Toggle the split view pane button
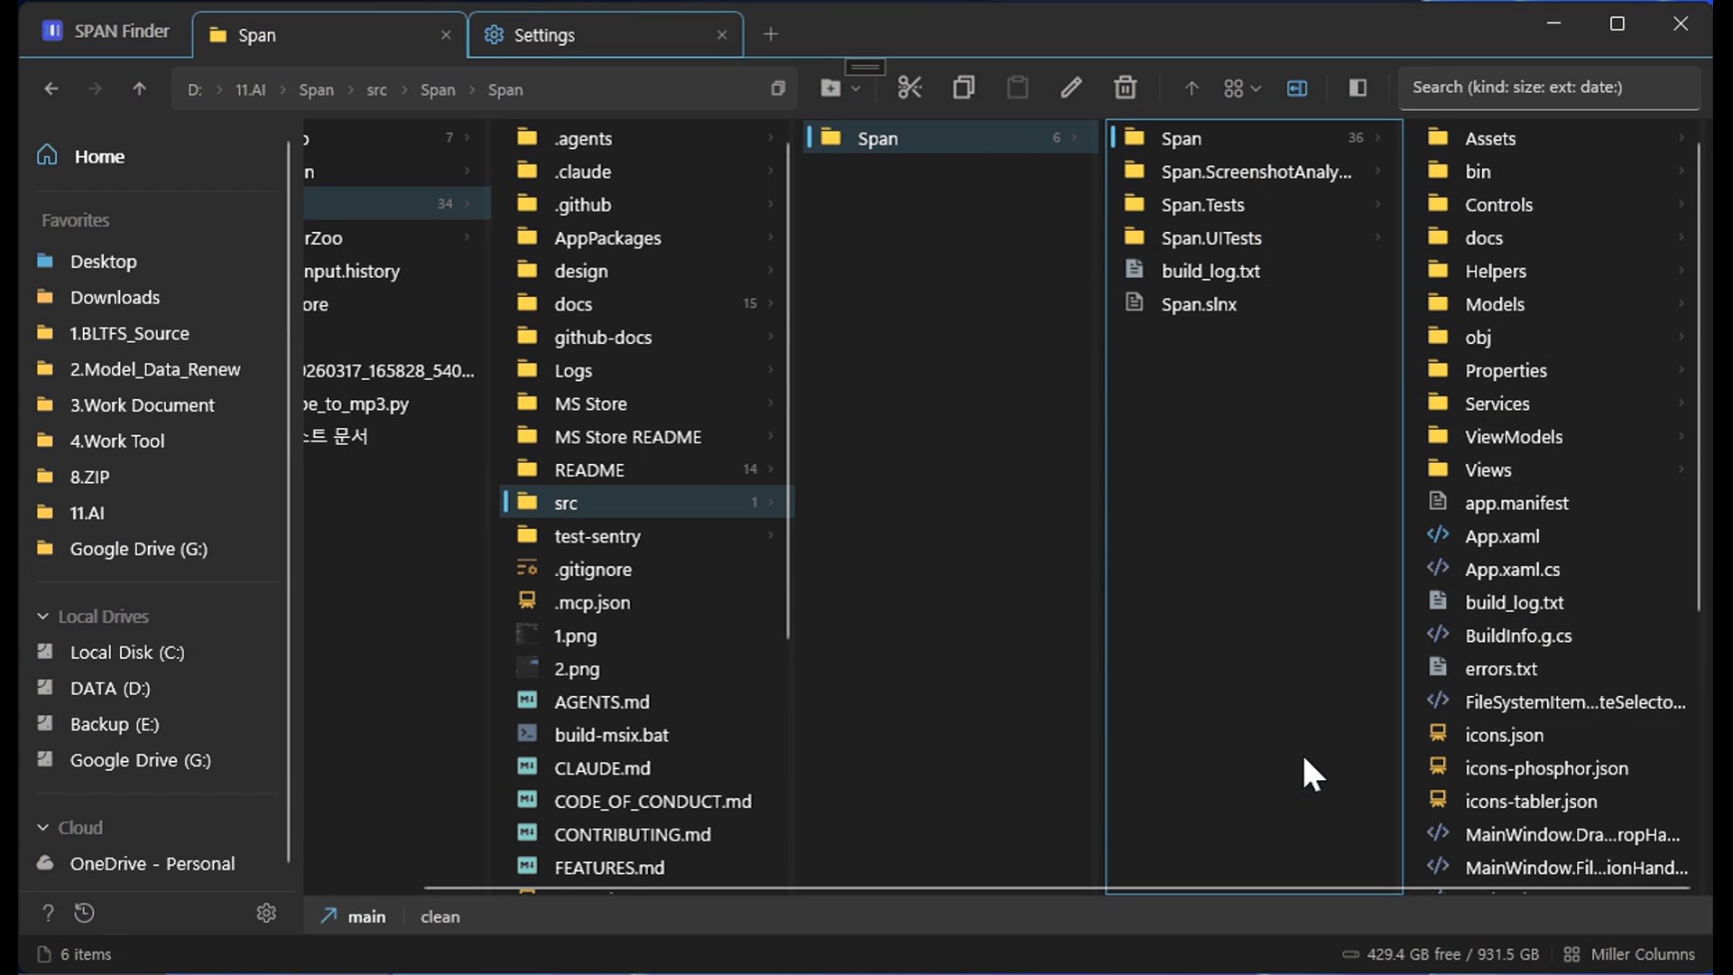Viewport: 1733px width, 975px height. click(x=1358, y=88)
